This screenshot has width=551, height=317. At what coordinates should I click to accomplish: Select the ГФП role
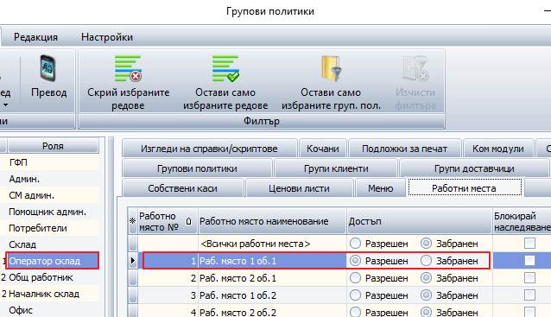53,162
